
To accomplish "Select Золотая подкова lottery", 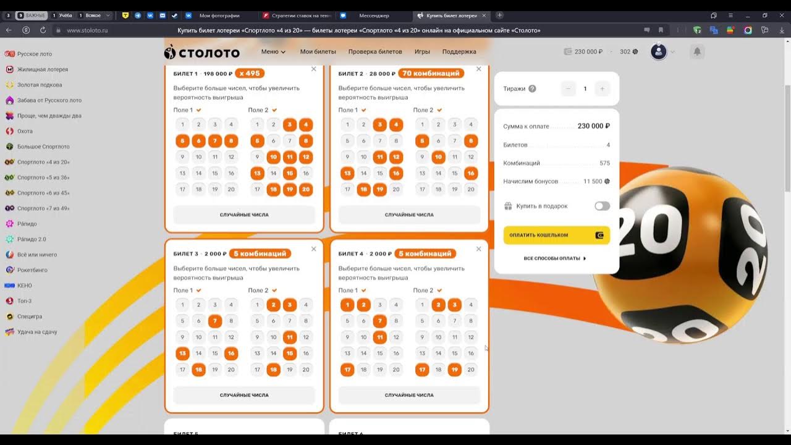I will click(x=33, y=85).
